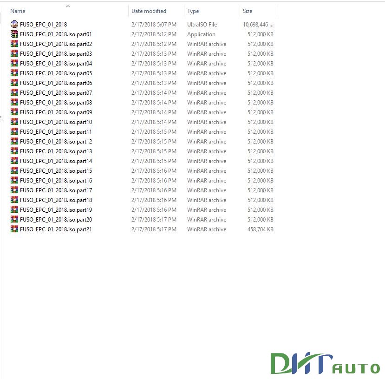385x379 pixels.
Task: Sort files by the Size column header
Action: tap(248, 11)
